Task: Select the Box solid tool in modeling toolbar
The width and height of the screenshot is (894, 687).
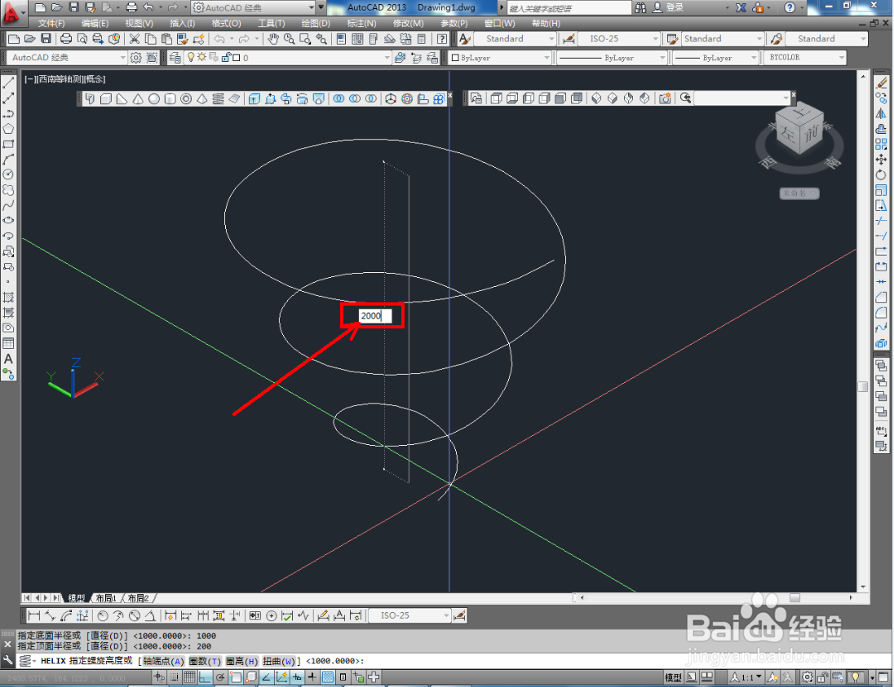Action: click(x=106, y=99)
